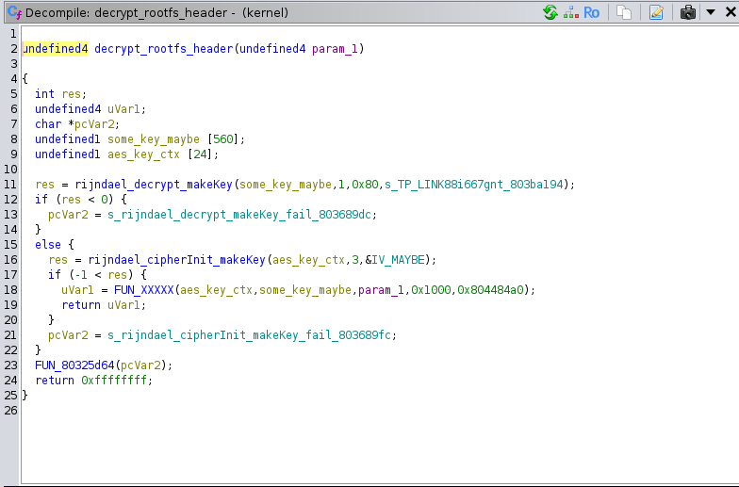Click the FUN_80325d64 function call
739x487 pixels.
click(74, 365)
